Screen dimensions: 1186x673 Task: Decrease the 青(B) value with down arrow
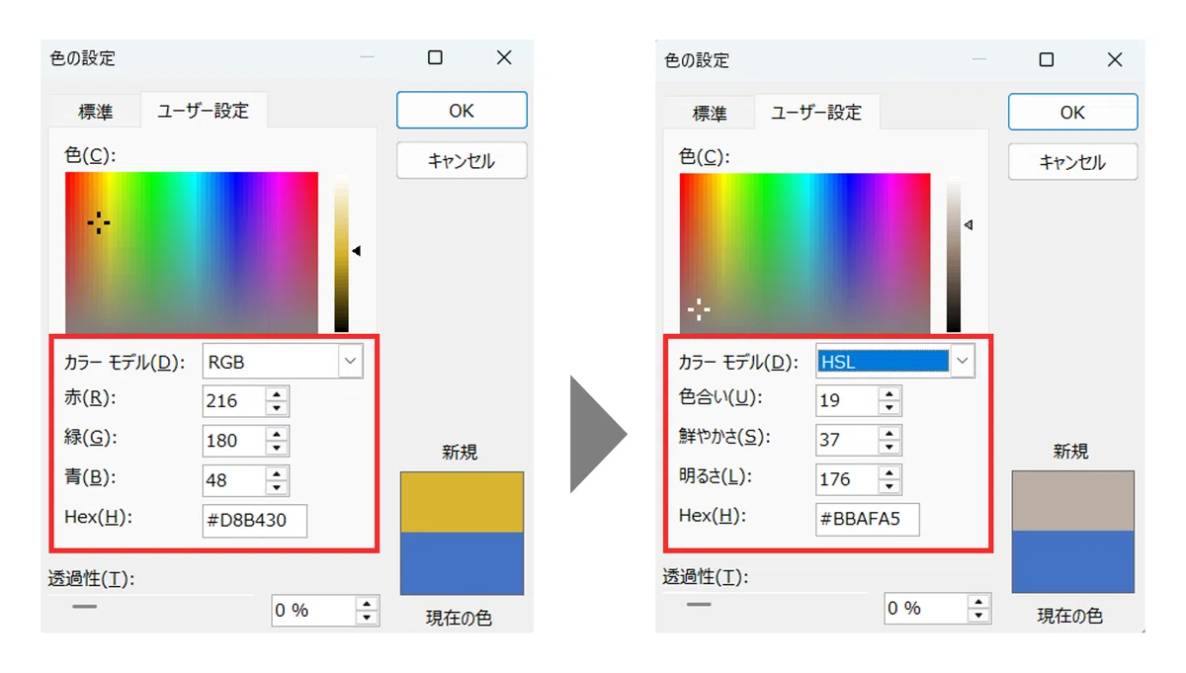coord(278,486)
